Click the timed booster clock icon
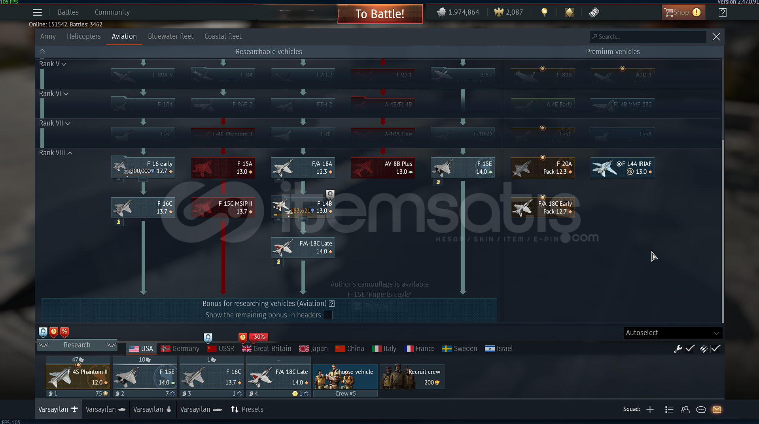759x424 pixels. [x=54, y=332]
